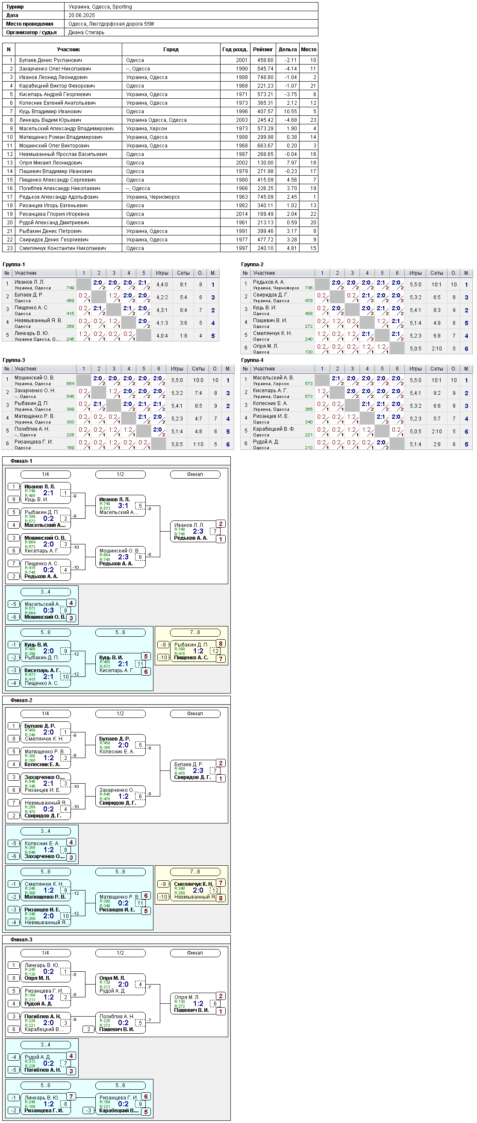This screenshot has height=1123, width=477.
Task: Select participant 'Смелянчук Константин Николаевич'
Action: click(x=62, y=248)
